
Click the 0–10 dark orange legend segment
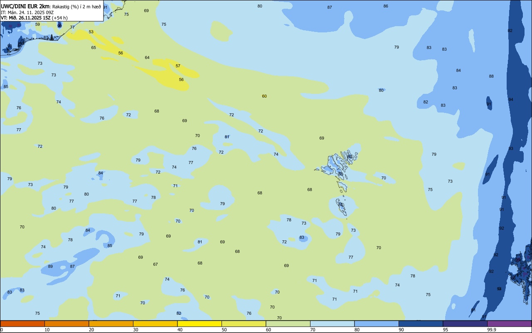[22, 323]
